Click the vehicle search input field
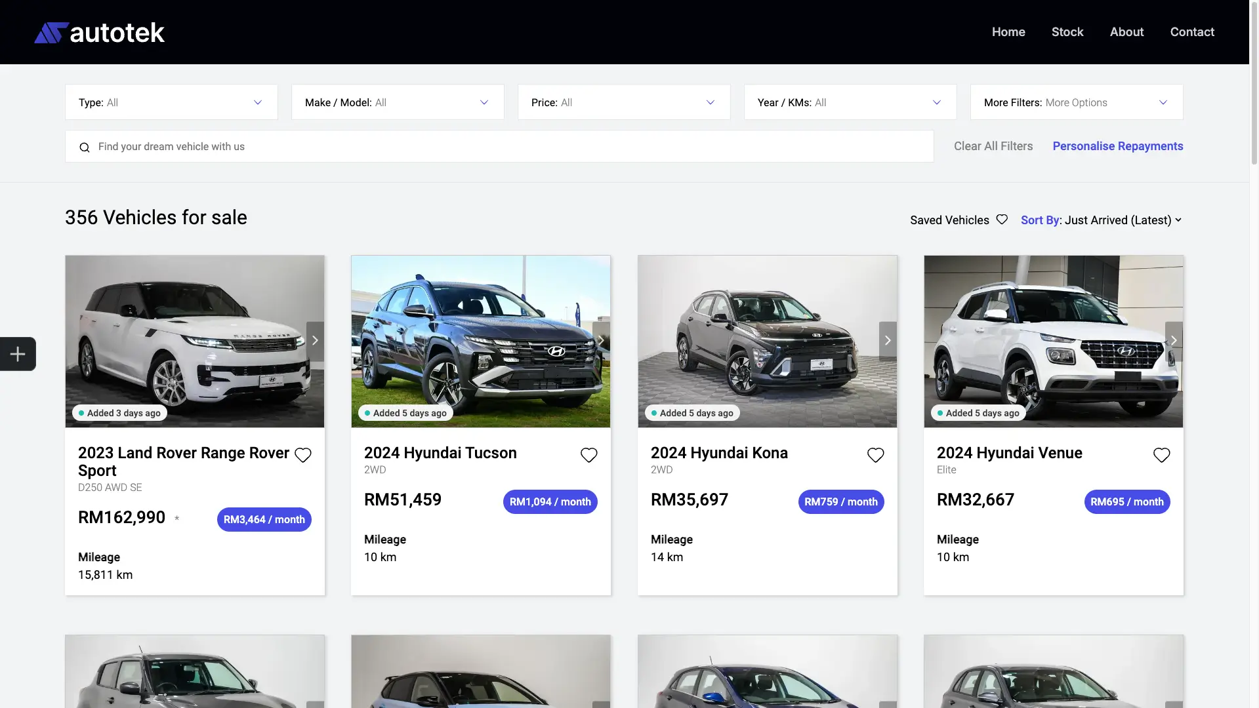Image resolution: width=1259 pixels, height=708 pixels. (499, 146)
